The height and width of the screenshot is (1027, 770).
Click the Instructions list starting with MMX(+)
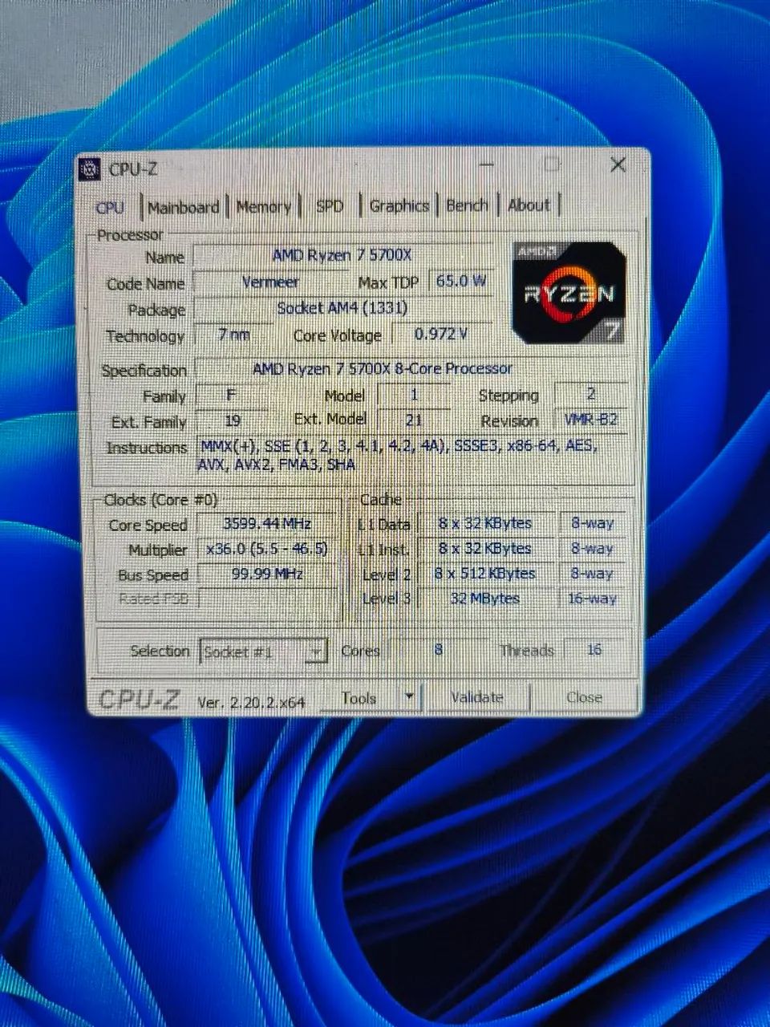(411, 455)
